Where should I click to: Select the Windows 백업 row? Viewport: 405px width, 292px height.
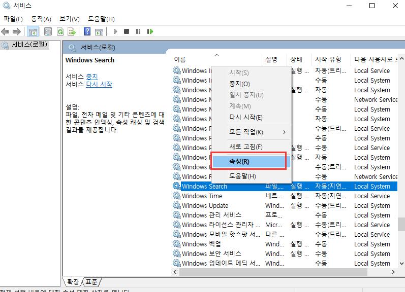coord(285,244)
